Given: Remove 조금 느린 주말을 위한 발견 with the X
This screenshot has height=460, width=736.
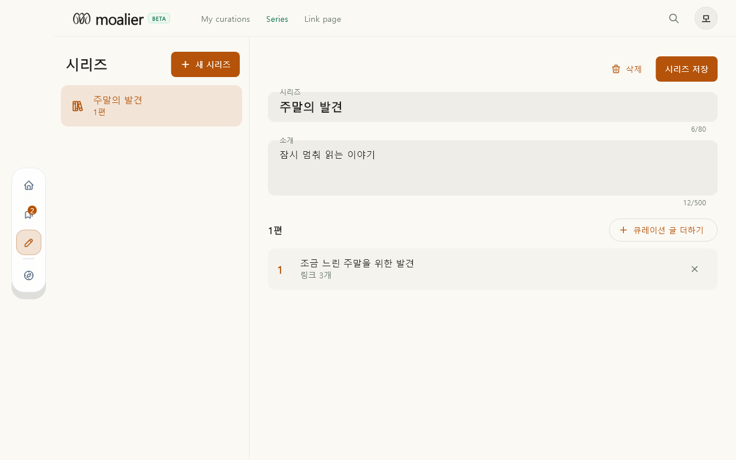Looking at the screenshot, I should tap(695, 269).
